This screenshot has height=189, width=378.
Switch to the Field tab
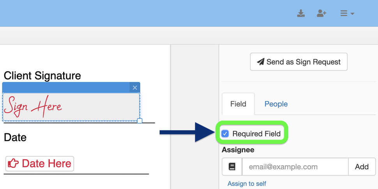pyautogui.click(x=238, y=104)
